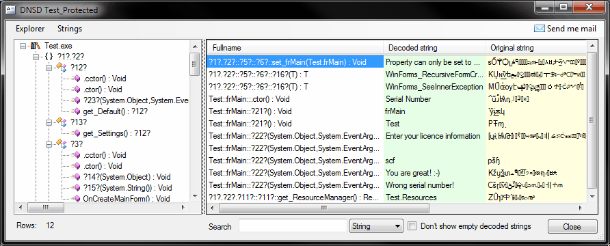Click the tree panel scroll up arrow
610x246 pixels.
[x=194, y=46]
